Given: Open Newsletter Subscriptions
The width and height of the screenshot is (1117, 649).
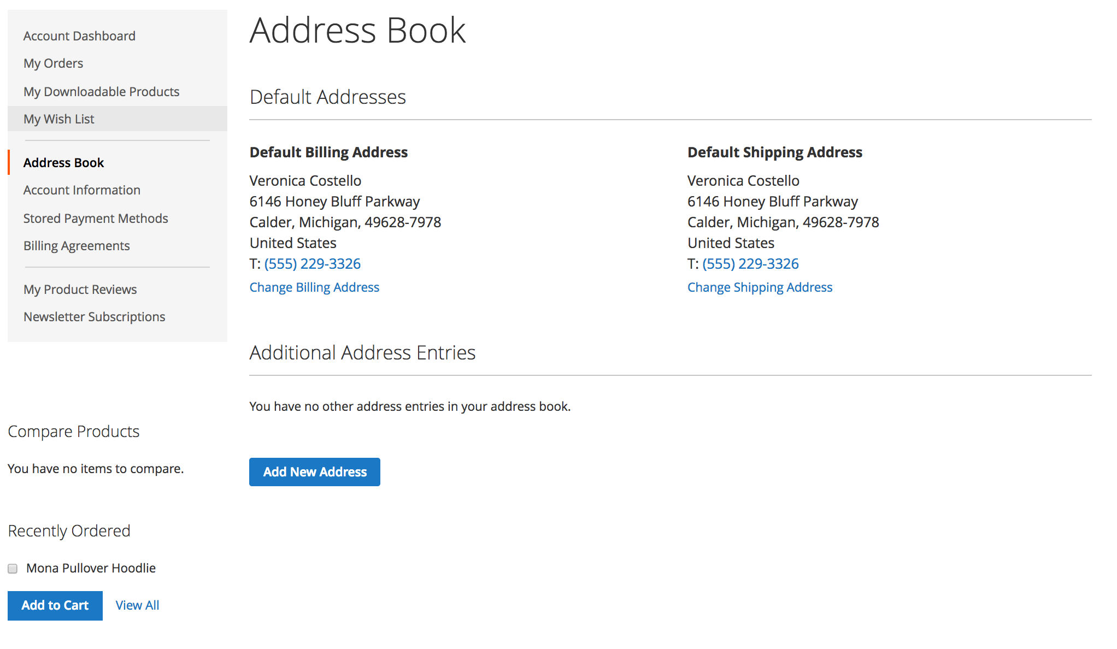Looking at the screenshot, I should [95, 316].
